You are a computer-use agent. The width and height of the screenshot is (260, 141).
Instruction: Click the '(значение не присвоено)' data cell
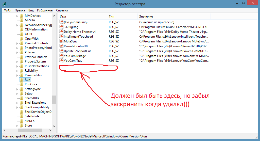(157, 22)
